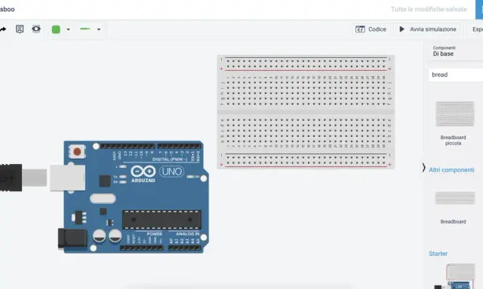Click the Altri componenti link

point(451,170)
